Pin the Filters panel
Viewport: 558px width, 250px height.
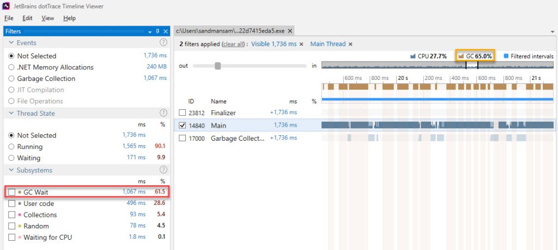pyautogui.click(x=158, y=32)
